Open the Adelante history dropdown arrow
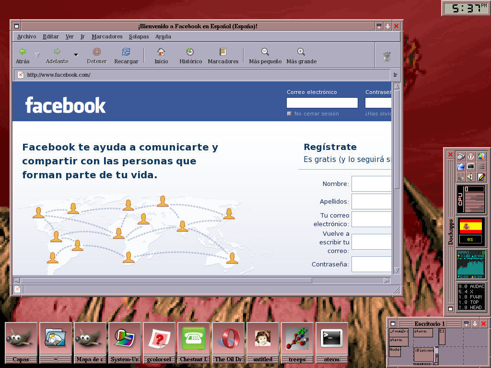The height and width of the screenshot is (368, 491). tap(76, 55)
